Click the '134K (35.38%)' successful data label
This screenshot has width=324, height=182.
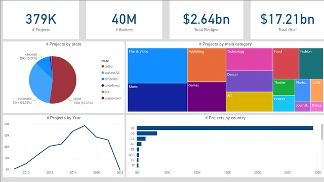point(22,103)
